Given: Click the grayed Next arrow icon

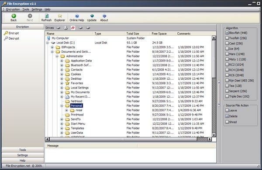Looking at the screenshot, I should click(x=30, y=16).
